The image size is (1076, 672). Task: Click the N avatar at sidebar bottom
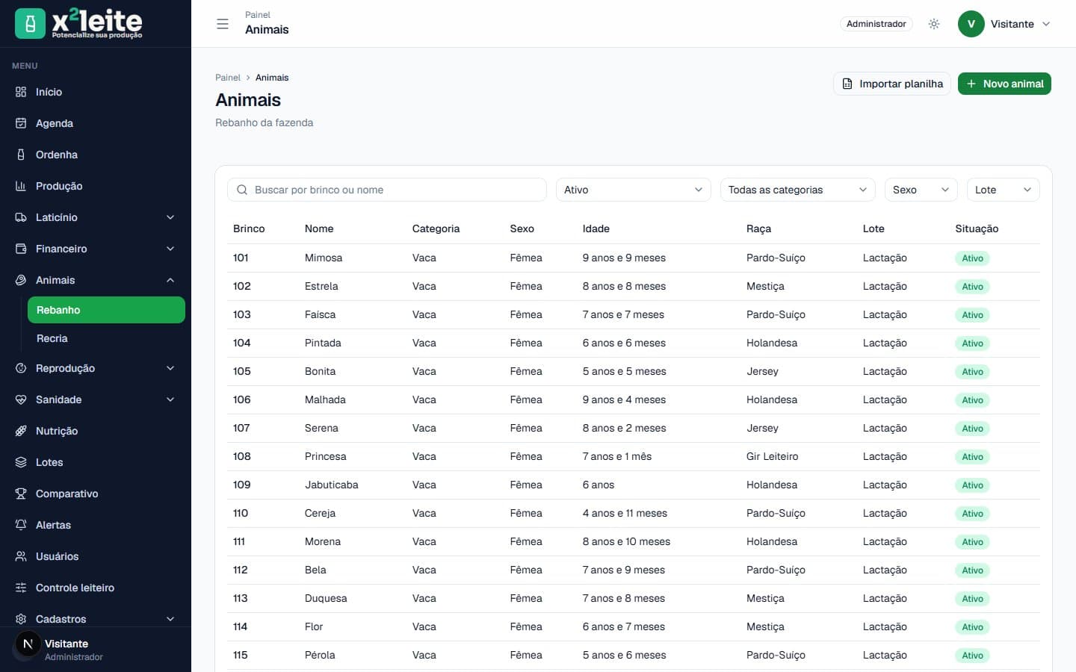(x=28, y=644)
